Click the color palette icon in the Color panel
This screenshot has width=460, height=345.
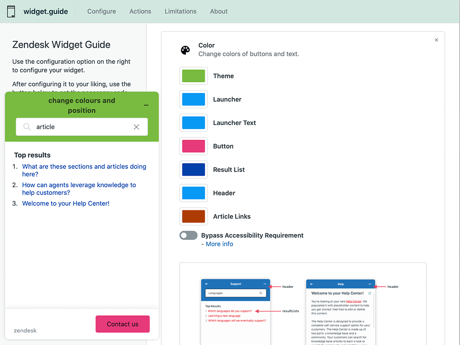point(186,50)
